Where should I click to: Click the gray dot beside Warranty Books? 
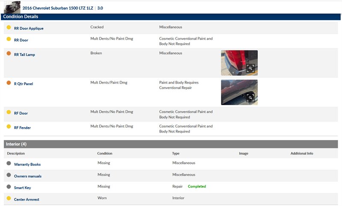pyautogui.click(x=9, y=163)
